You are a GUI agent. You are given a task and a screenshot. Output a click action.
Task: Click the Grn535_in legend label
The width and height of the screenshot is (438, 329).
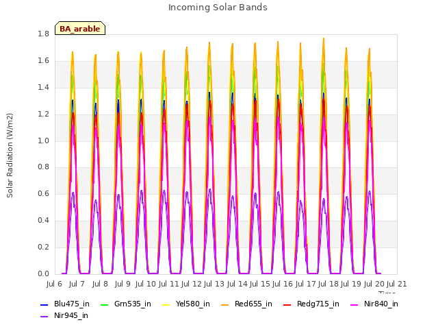pyautogui.click(x=133, y=304)
